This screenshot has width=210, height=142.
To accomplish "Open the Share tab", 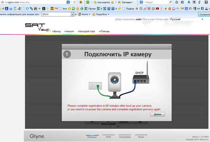I will click(x=141, y=137).
